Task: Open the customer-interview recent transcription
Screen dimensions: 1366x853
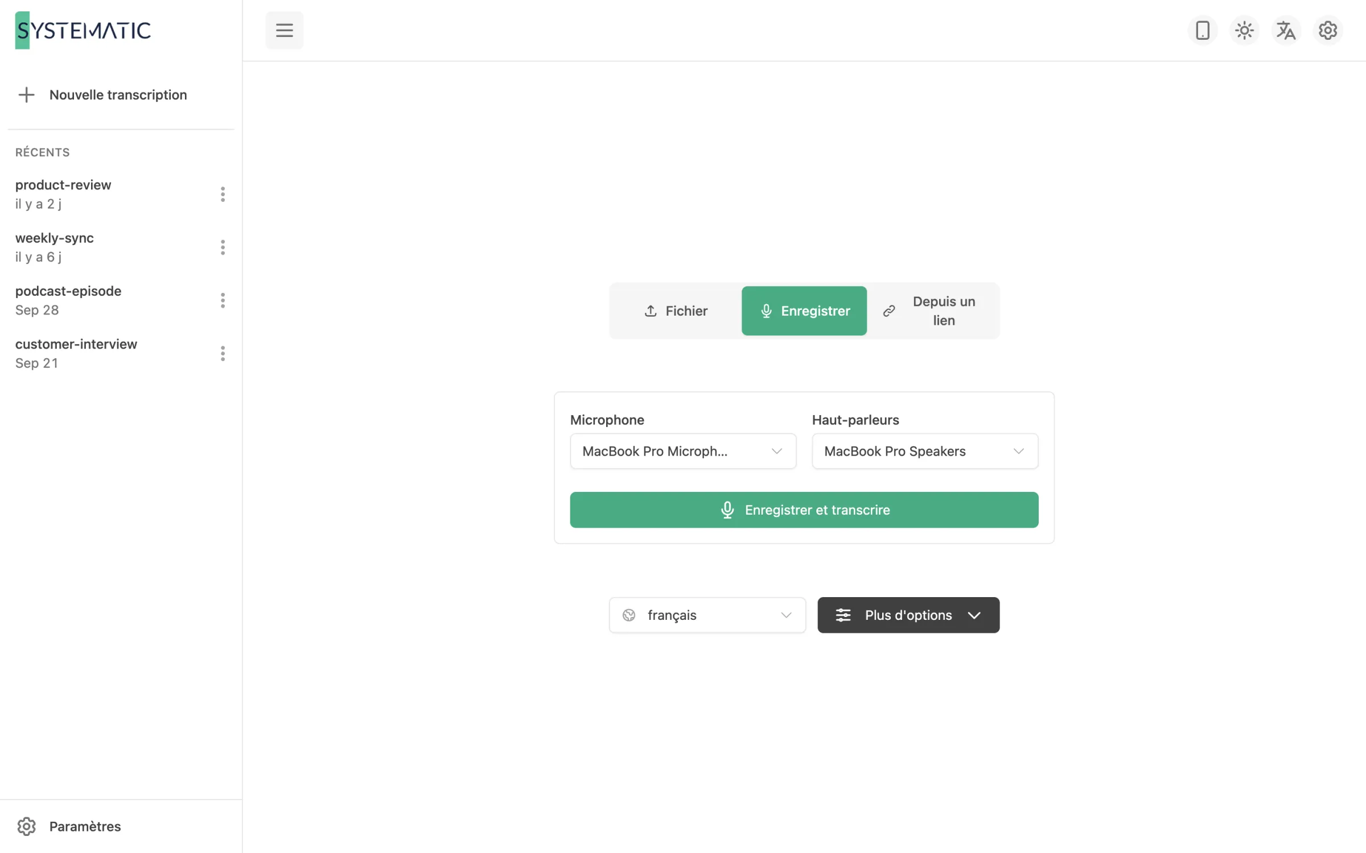Action: (x=76, y=353)
